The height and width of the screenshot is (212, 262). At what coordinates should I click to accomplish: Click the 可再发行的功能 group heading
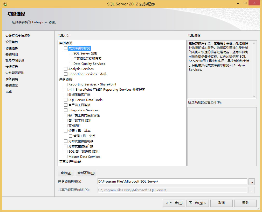[70, 162]
